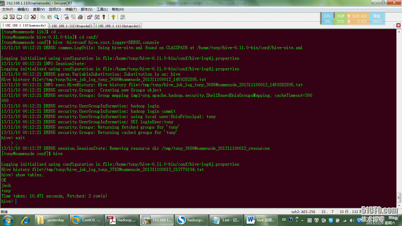
Task: Open the 选项(O) menu
Action: point(55,9)
